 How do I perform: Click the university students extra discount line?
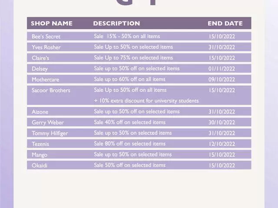coord(146,101)
